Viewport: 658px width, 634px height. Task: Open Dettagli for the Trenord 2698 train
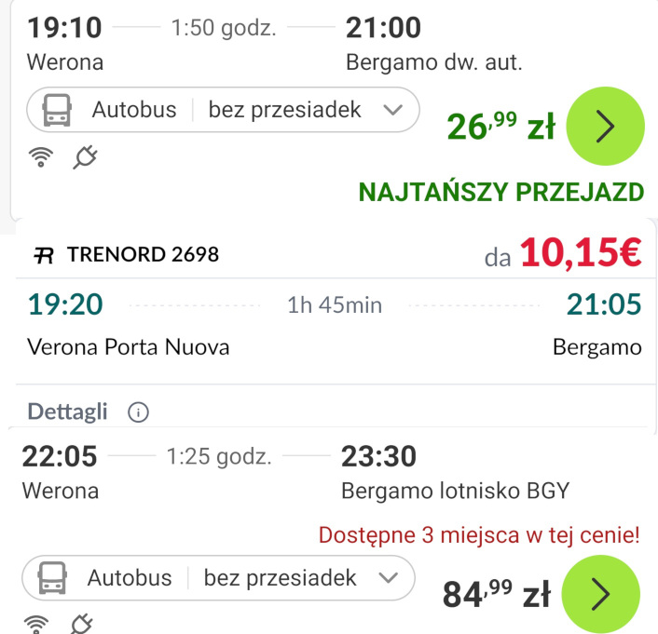(67, 411)
